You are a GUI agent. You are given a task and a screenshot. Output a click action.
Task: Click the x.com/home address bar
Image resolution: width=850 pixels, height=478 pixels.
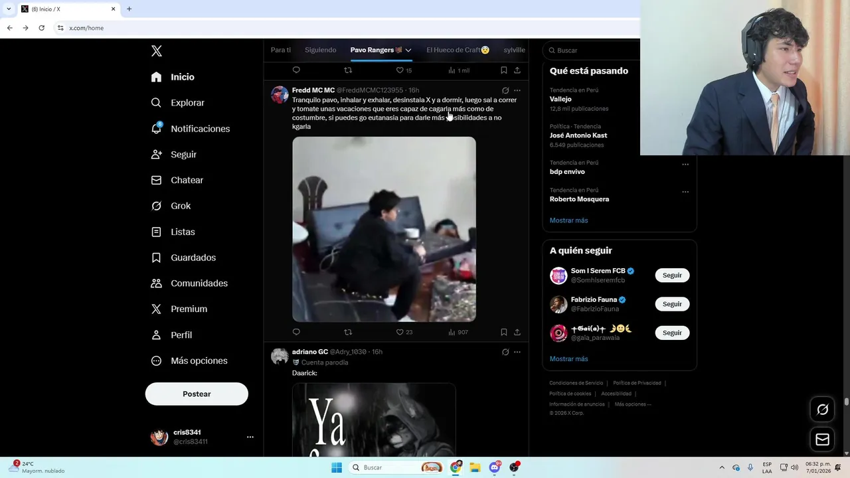tap(345, 28)
